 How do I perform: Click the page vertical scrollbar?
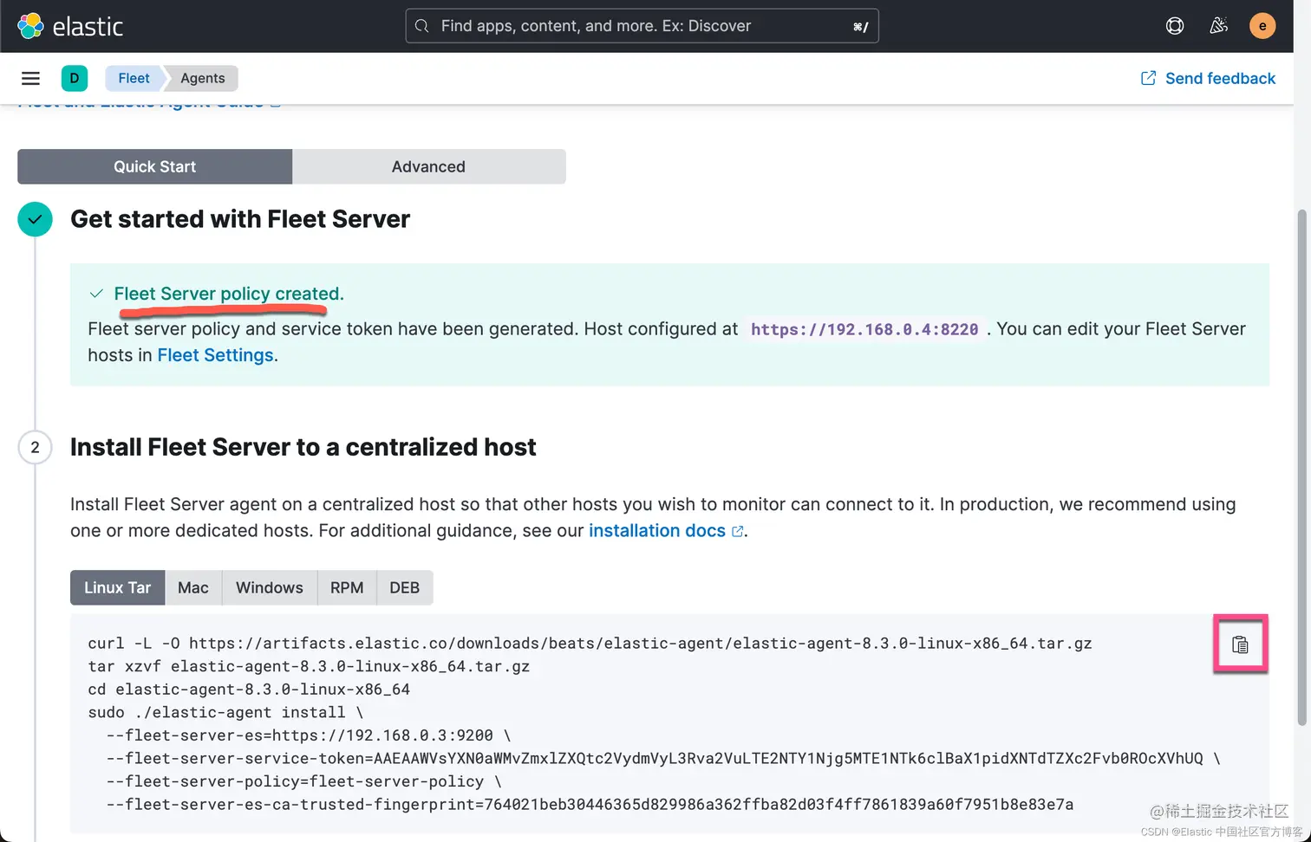(x=1301, y=468)
